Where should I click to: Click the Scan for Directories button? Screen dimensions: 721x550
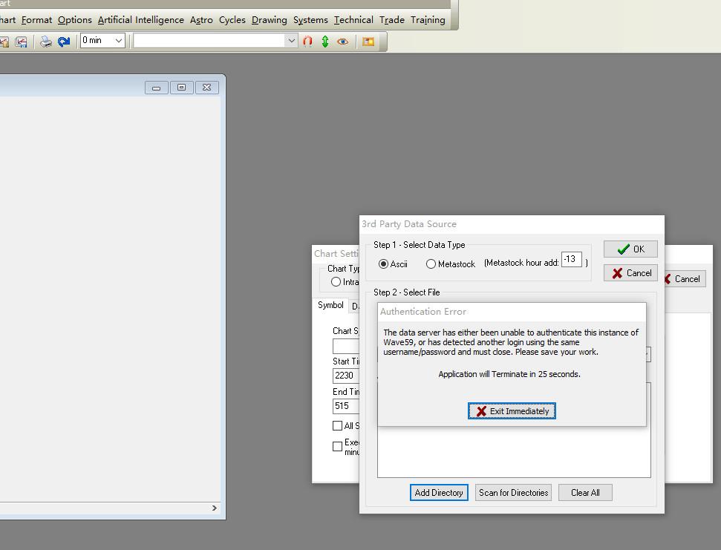coord(513,493)
